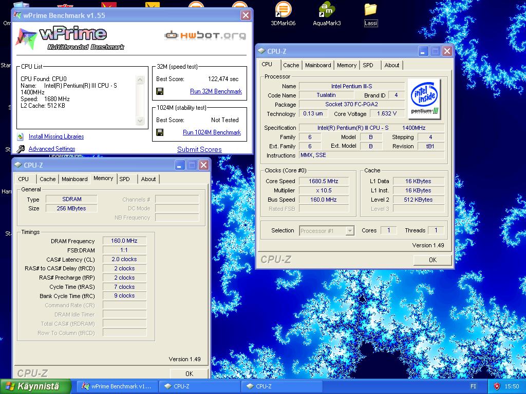Click the CPU List scroll up arrow
The width and height of the screenshot is (526, 394).
140,80
